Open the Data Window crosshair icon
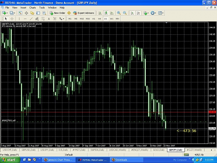Image resolution: width=217 pixels, height=163 pixels. (26, 13)
